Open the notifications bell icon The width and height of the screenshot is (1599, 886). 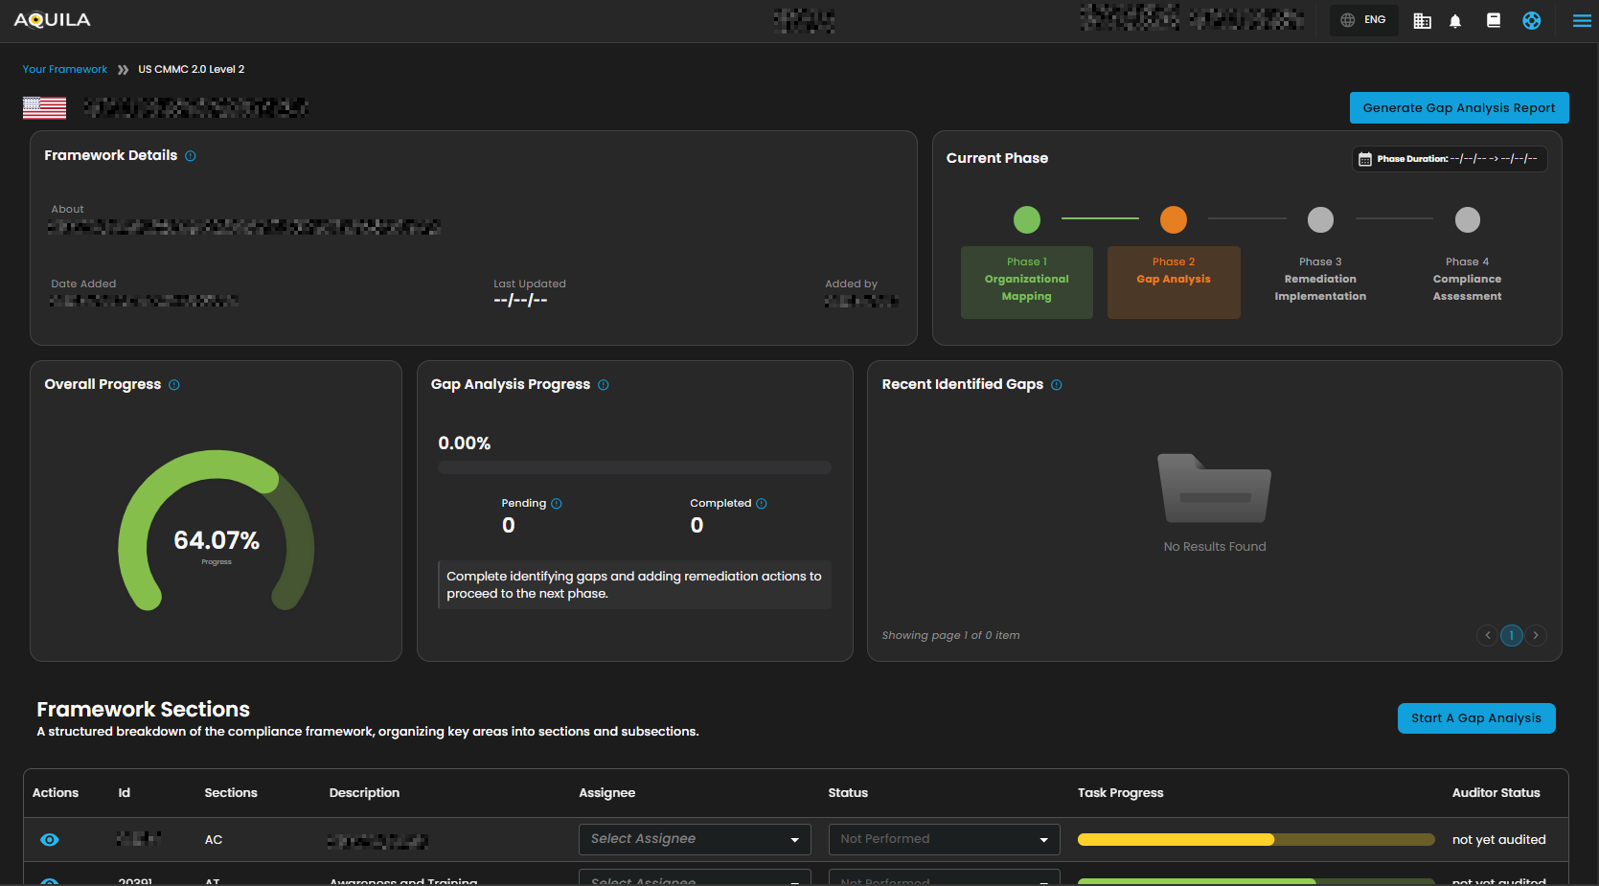click(x=1455, y=21)
